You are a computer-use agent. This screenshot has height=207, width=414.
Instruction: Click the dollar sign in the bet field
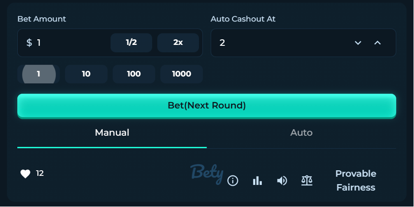point(29,43)
